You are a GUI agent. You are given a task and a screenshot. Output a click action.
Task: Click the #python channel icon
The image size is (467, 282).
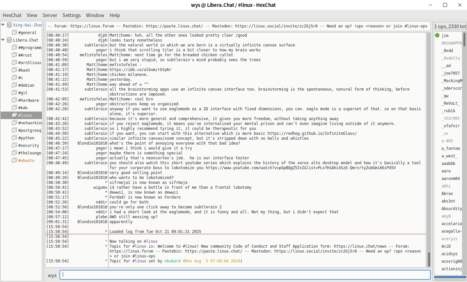(x=14, y=138)
